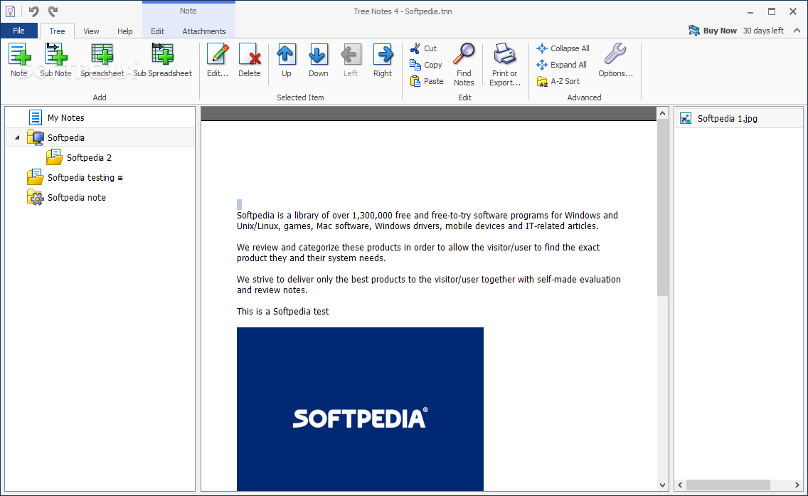Screen dimensions: 808x496
Task: Select the Softpedia testing note
Action: point(75,177)
